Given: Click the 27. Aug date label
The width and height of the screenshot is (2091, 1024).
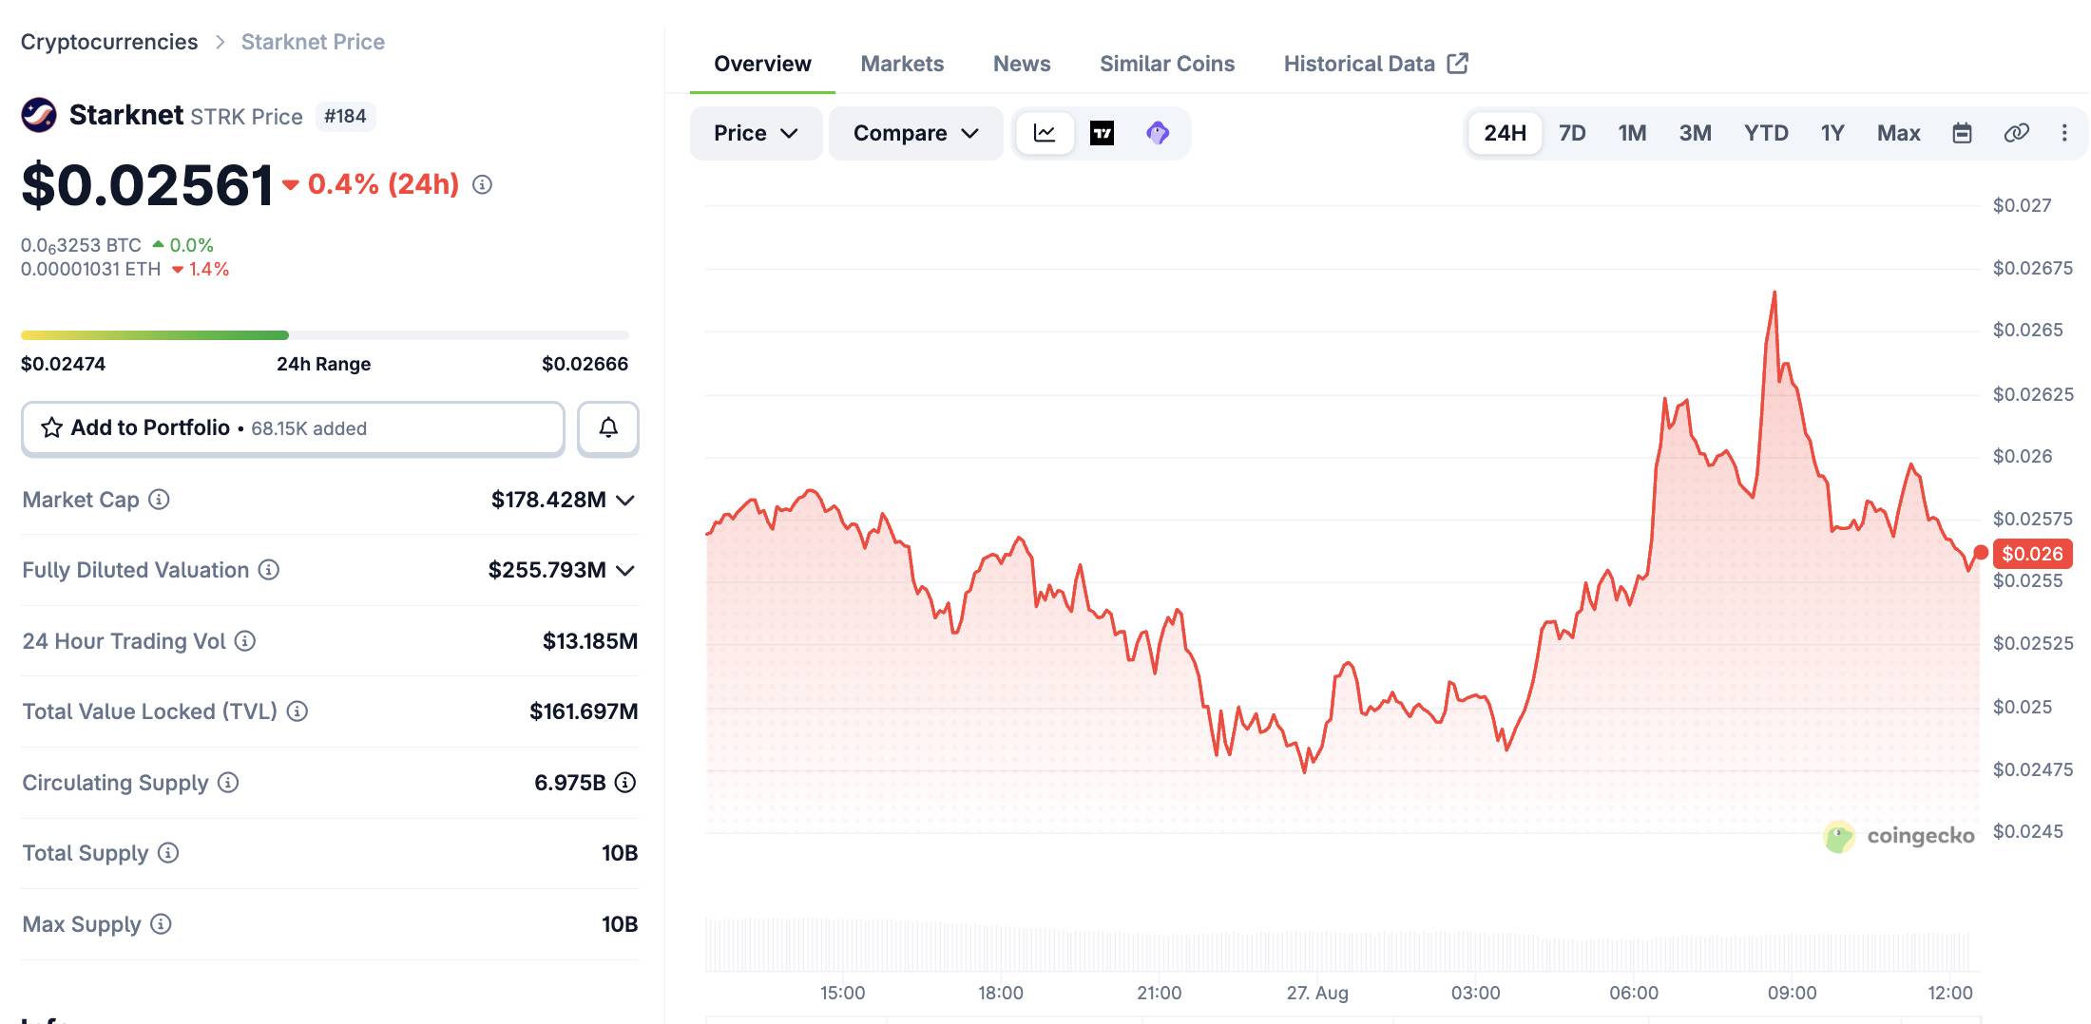Looking at the screenshot, I should tap(1317, 993).
